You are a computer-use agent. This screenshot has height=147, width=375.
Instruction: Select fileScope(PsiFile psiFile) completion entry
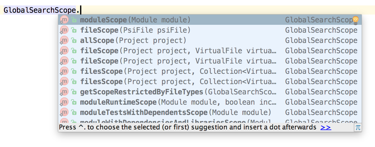pos(210,30)
